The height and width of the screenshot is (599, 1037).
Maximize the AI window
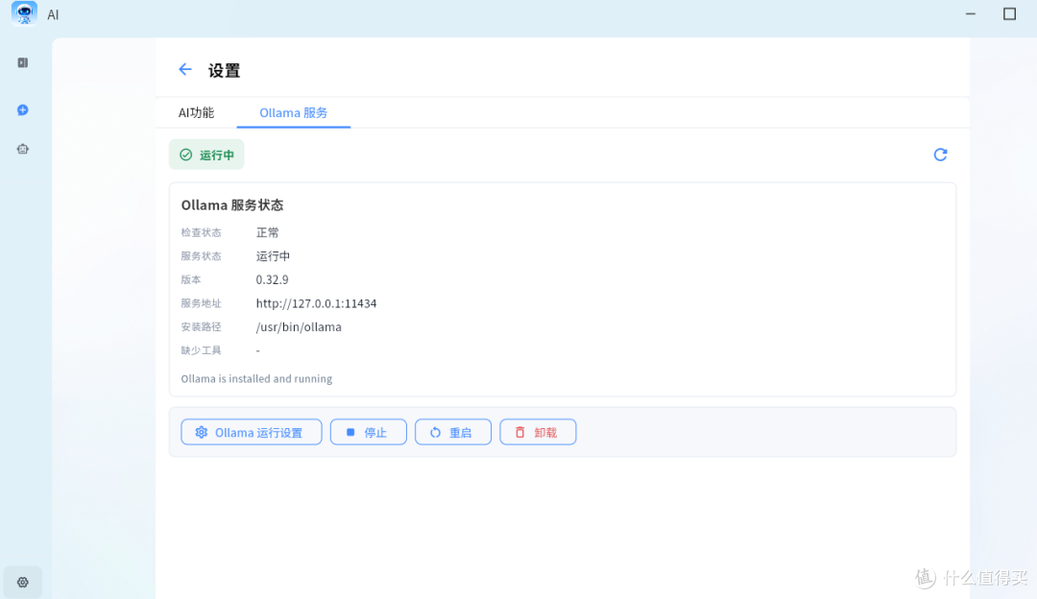1009,13
